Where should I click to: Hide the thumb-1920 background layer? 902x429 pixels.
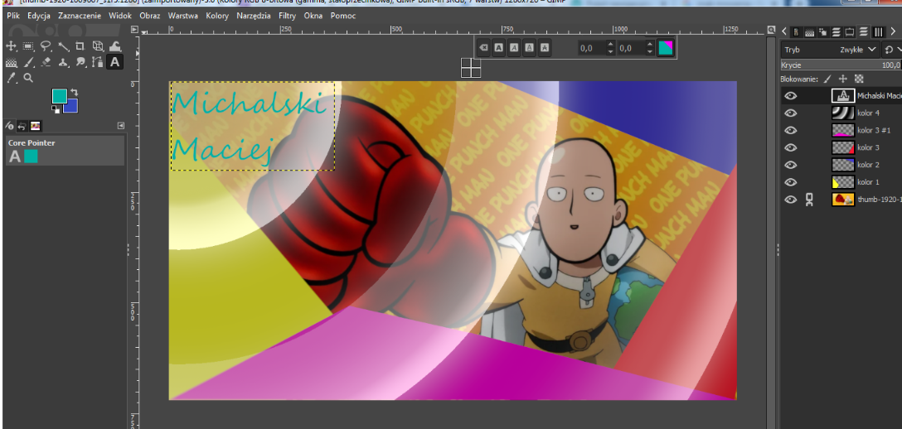(791, 200)
